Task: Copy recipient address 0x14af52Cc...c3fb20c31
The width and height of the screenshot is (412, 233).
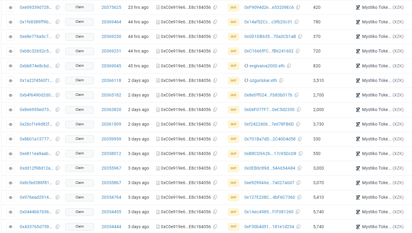Action: (296, 22)
